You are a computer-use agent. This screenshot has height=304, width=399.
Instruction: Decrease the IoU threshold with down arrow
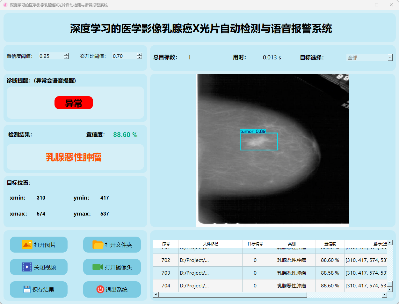pyautogui.click(x=140, y=58)
